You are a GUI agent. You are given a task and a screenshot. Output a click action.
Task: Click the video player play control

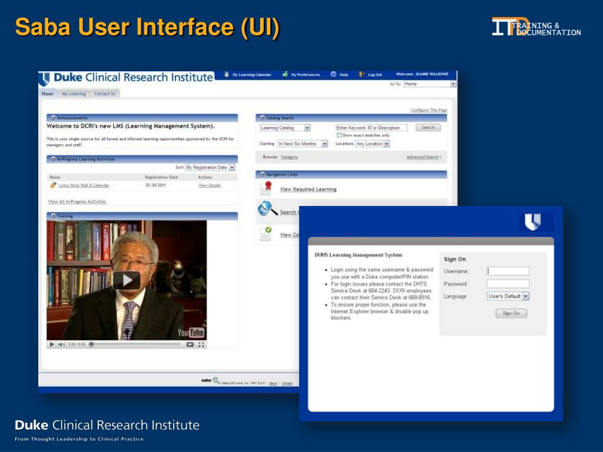pyautogui.click(x=52, y=344)
